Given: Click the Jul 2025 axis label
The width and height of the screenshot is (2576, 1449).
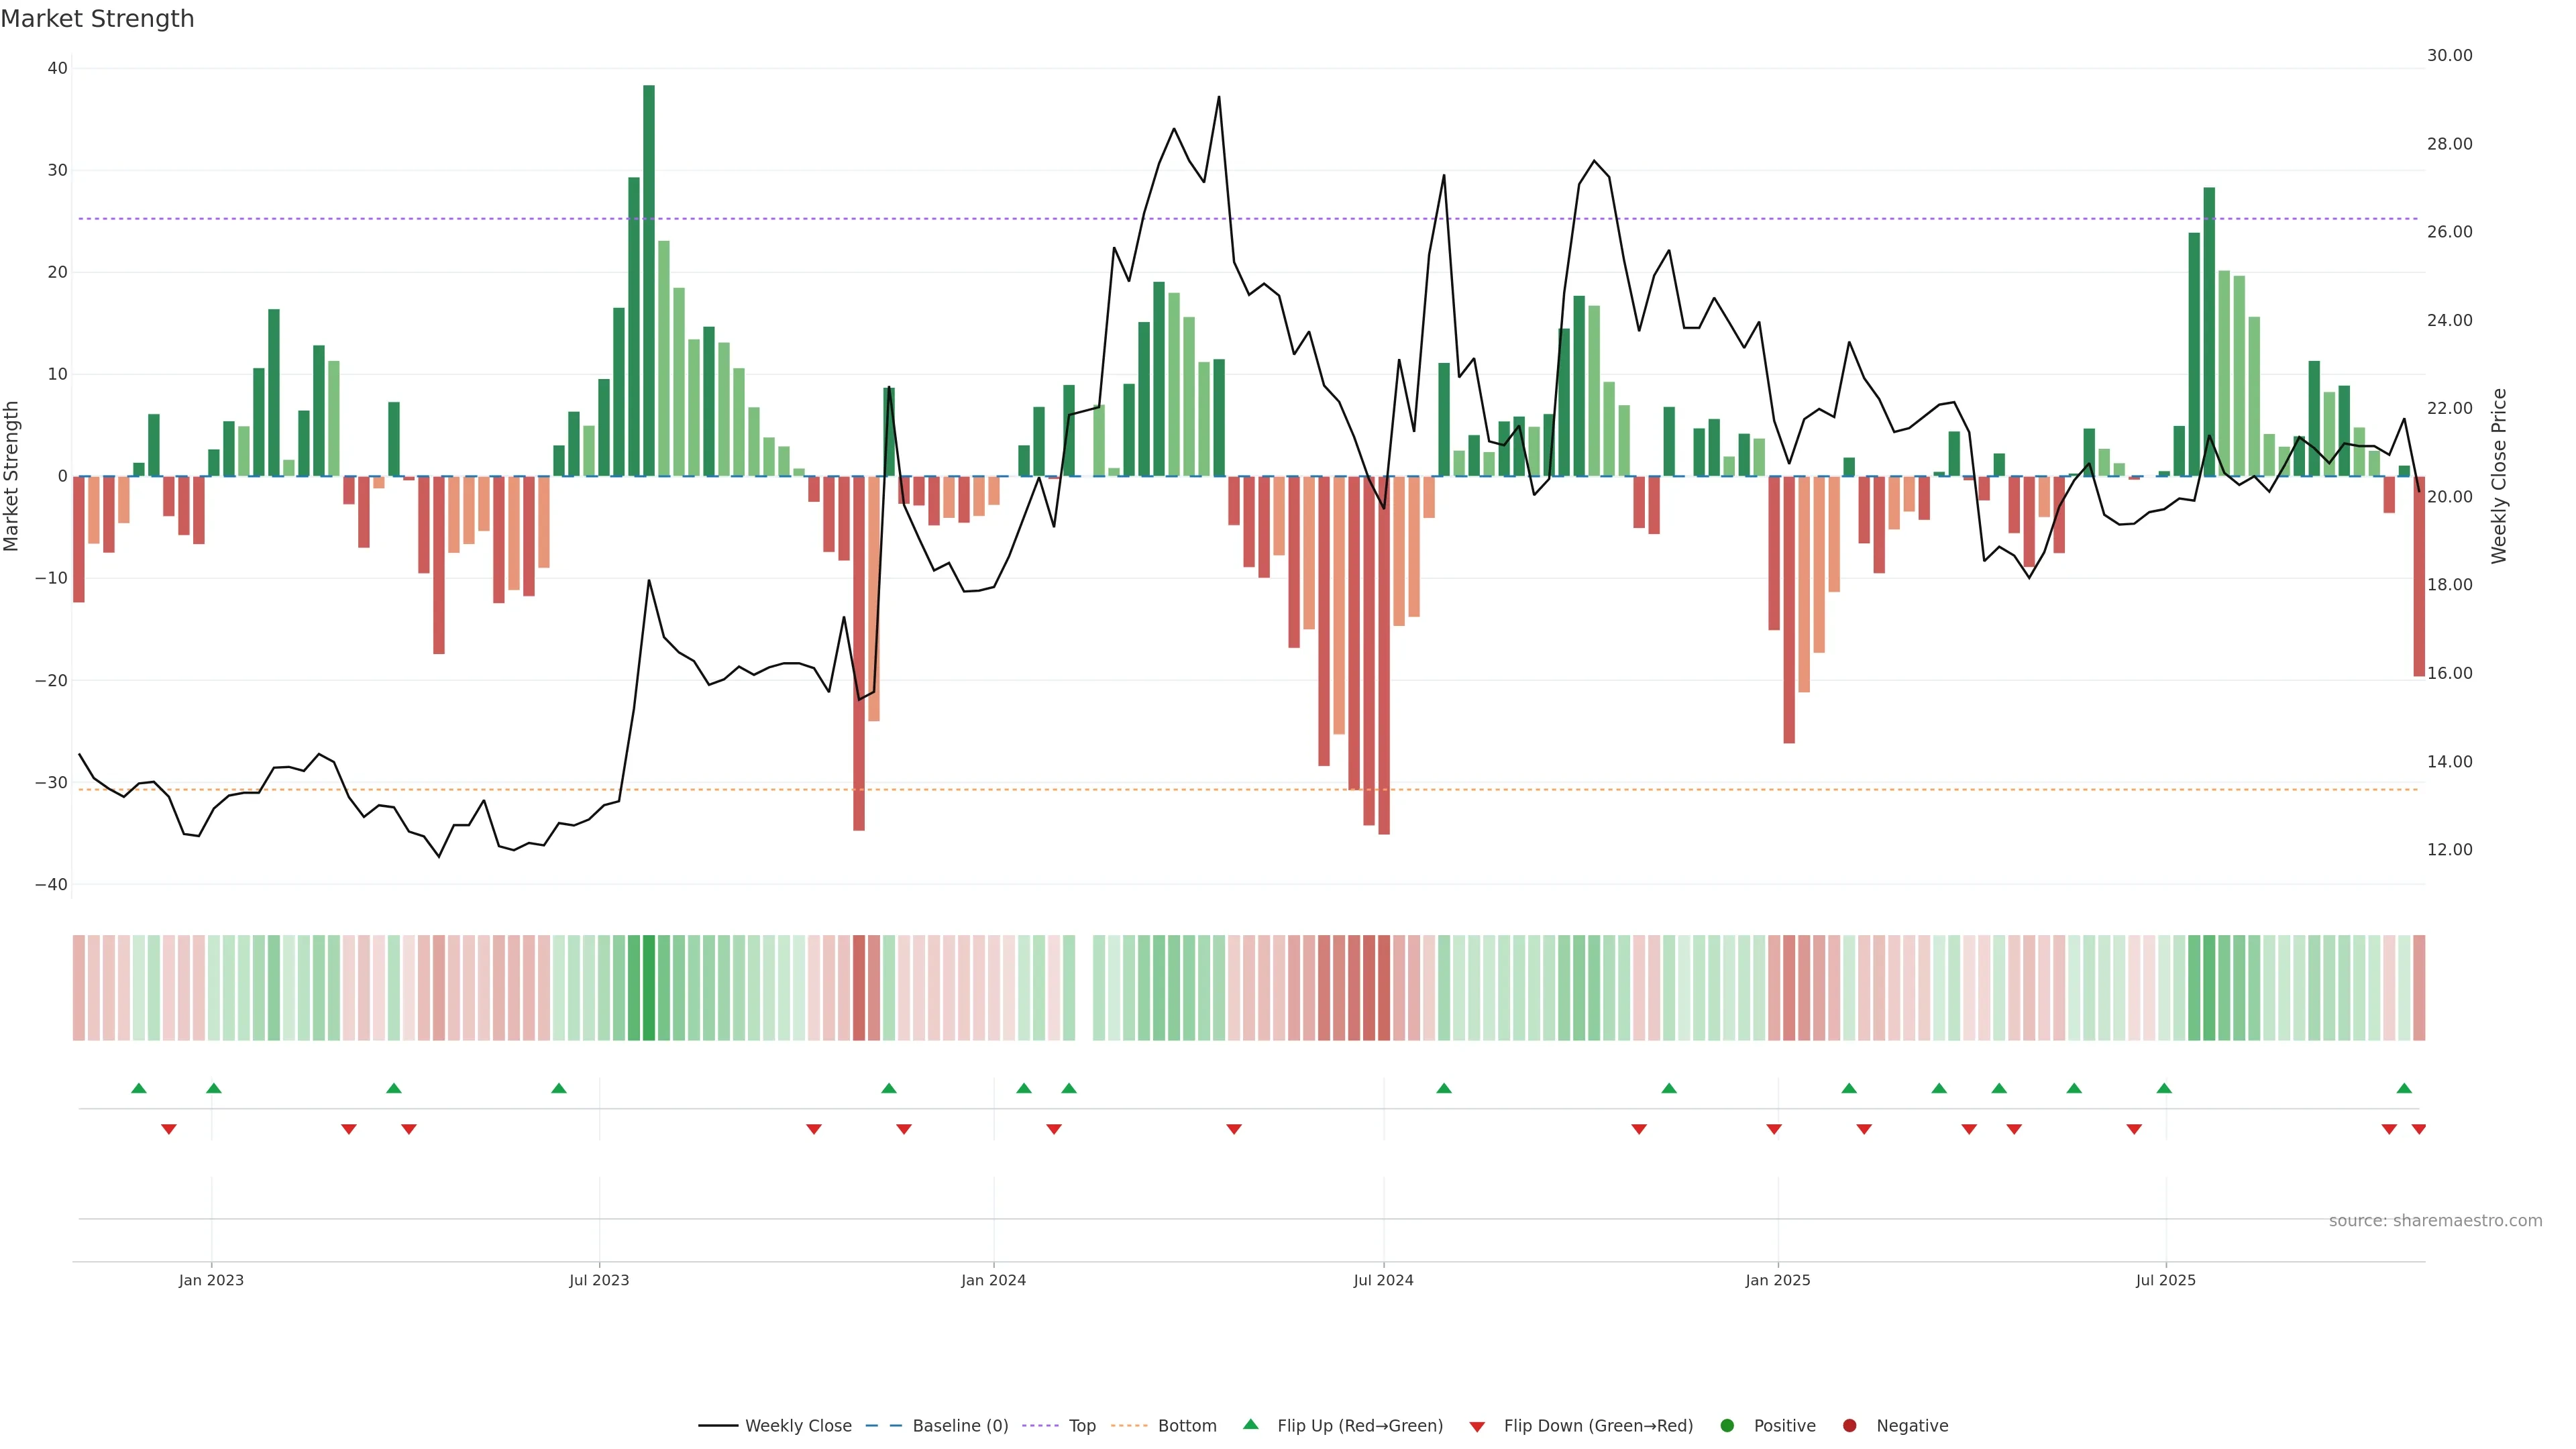Looking at the screenshot, I should click(x=2165, y=1280).
